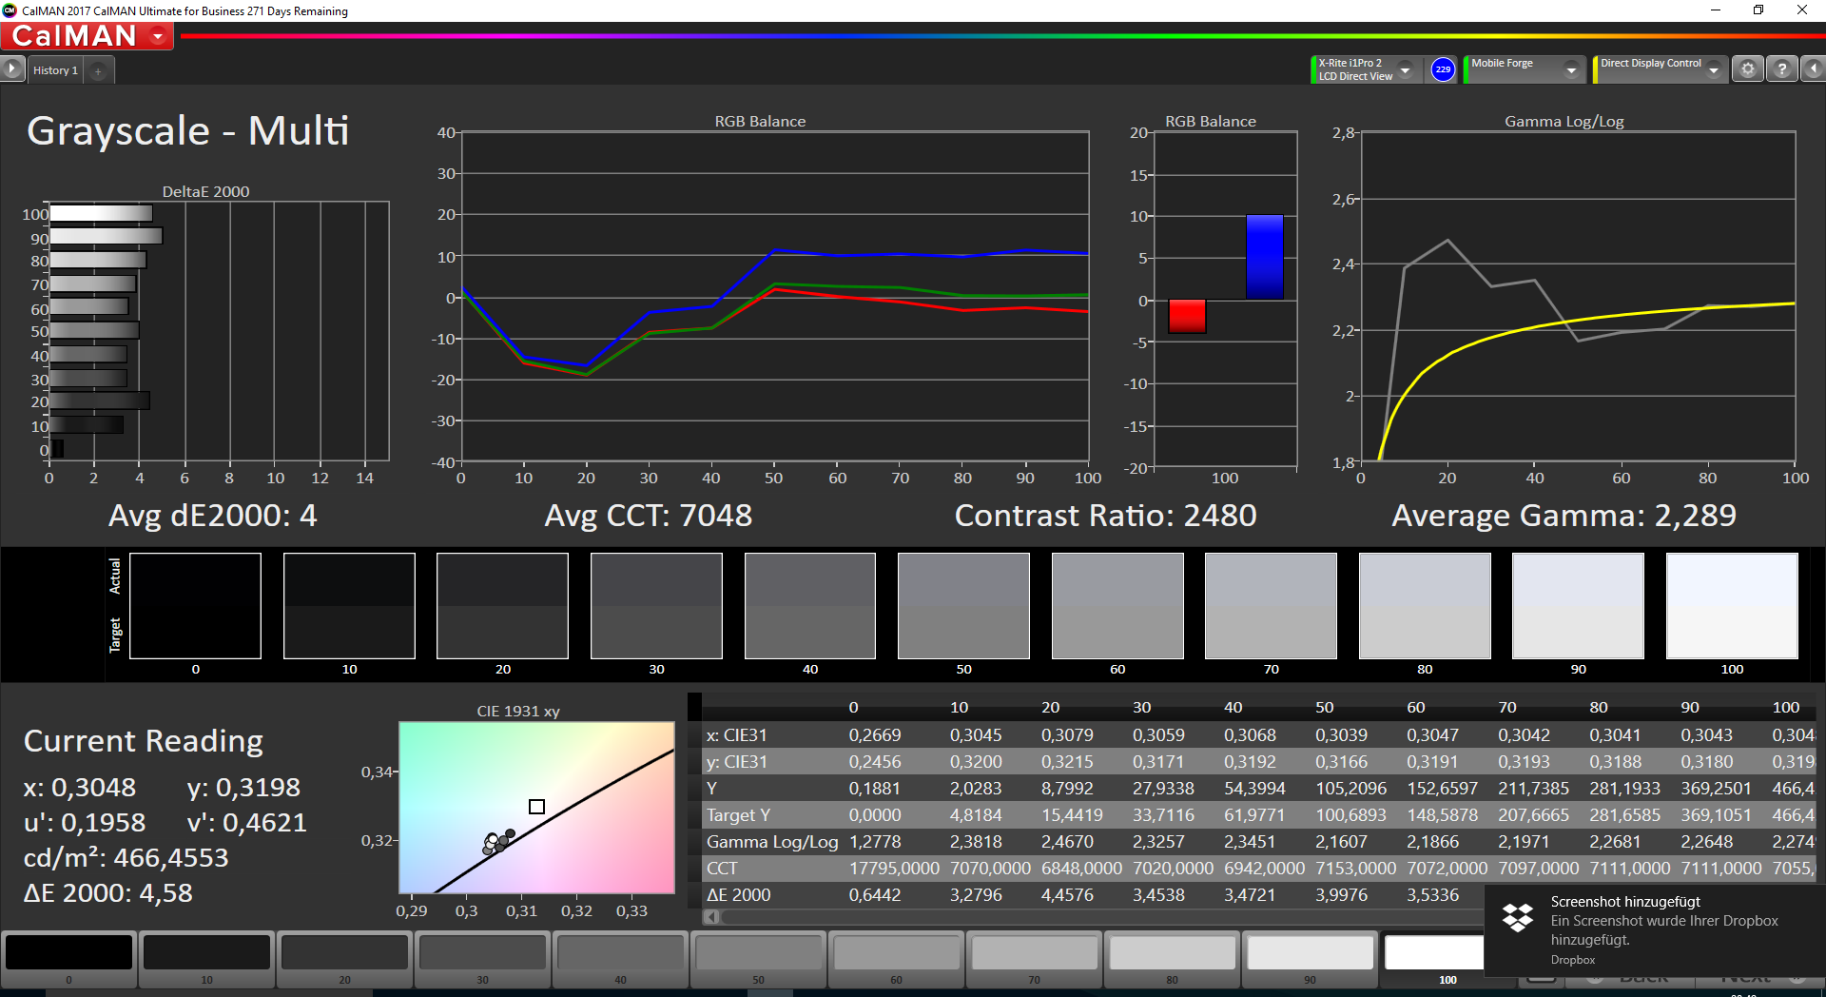Click the 70 percent Actual/Target swatch
Image resolution: width=1826 pixels, height=997 pixels.
[x=1271, y=606]
